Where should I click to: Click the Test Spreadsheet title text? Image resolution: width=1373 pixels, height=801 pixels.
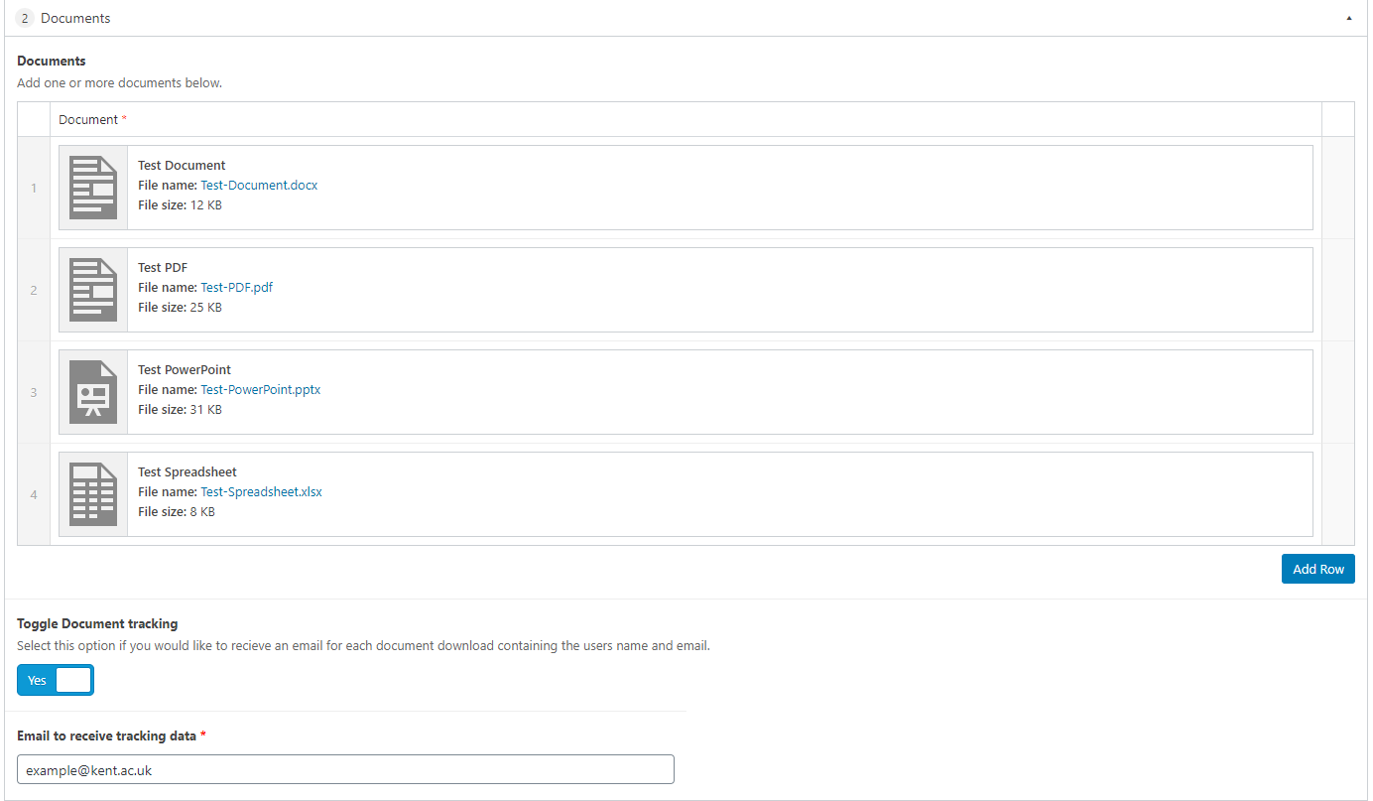click(x=187, y=471)
